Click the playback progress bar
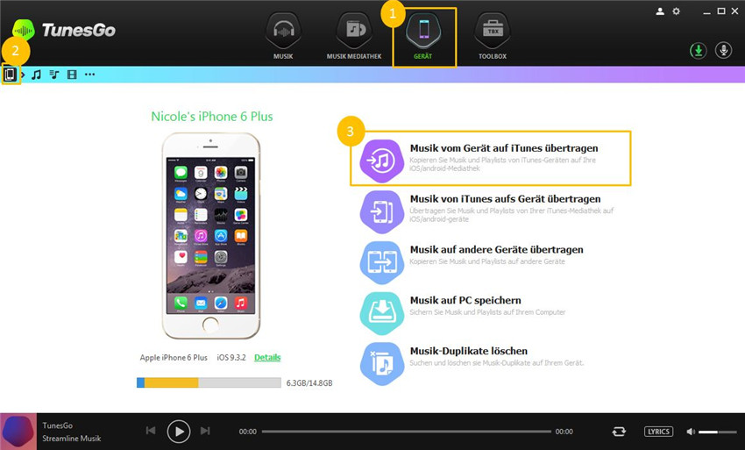The width and height of the screenshot is (745, 450). [406, 432]
